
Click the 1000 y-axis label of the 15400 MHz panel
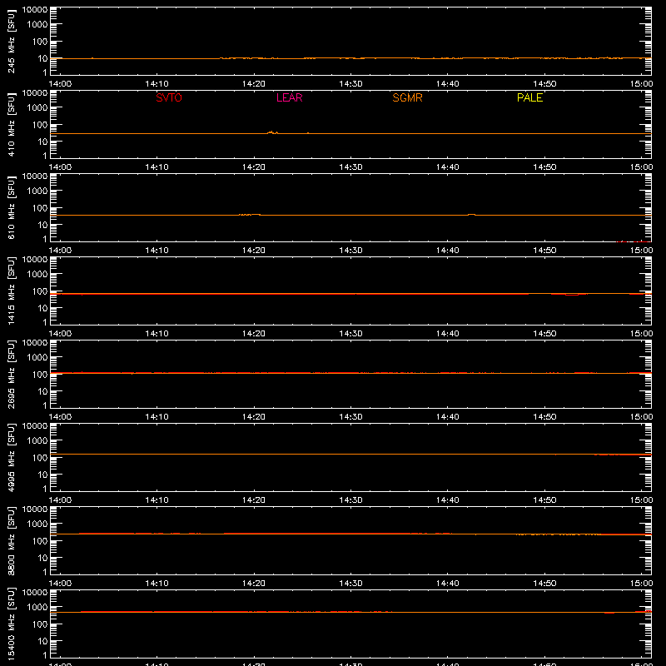[x=37, y=608]
